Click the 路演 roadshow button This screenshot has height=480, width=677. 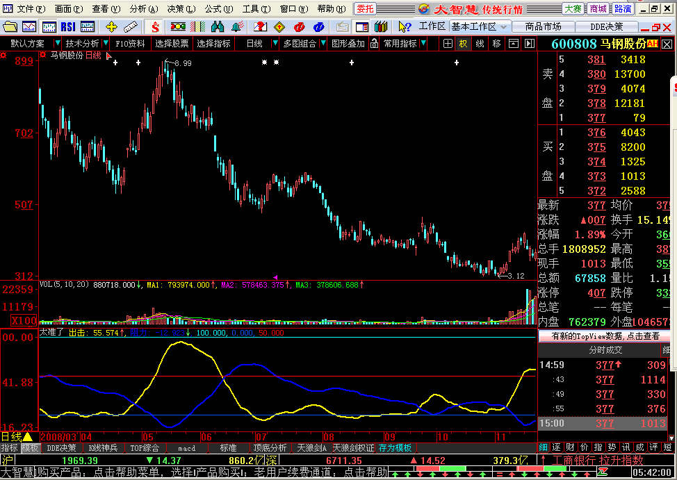pyautogui.click(x=623, y=8)
